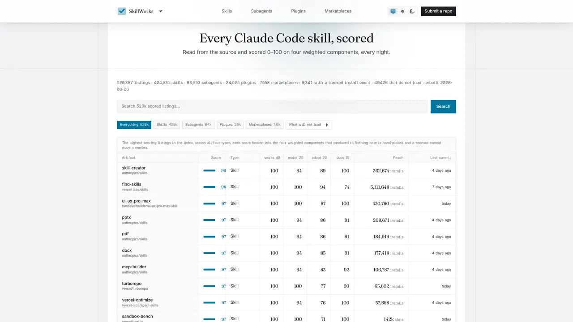Open the Subagents nav item
573x322 pixels.
(261, 11)
